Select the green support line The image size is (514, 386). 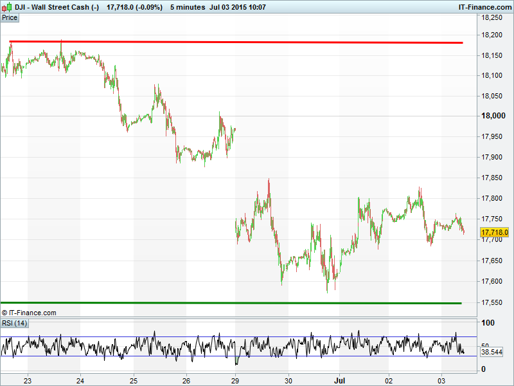coord(257,303)
